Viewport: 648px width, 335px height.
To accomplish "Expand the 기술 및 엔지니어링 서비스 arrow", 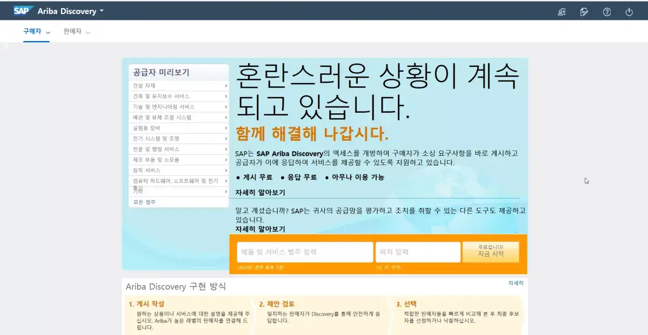I will (x=226, y=107).
